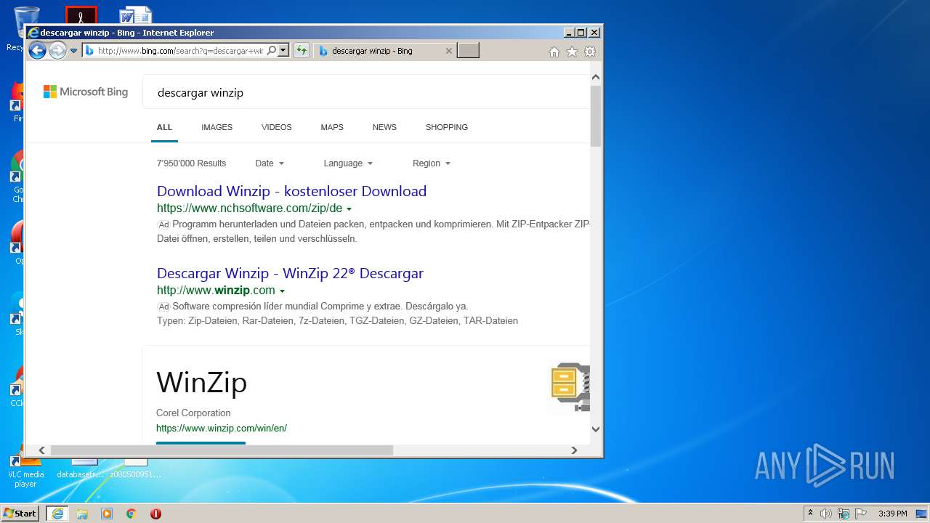Close the descargar winzip Bing tab
930x523 pixels.
tap(448, 51)
